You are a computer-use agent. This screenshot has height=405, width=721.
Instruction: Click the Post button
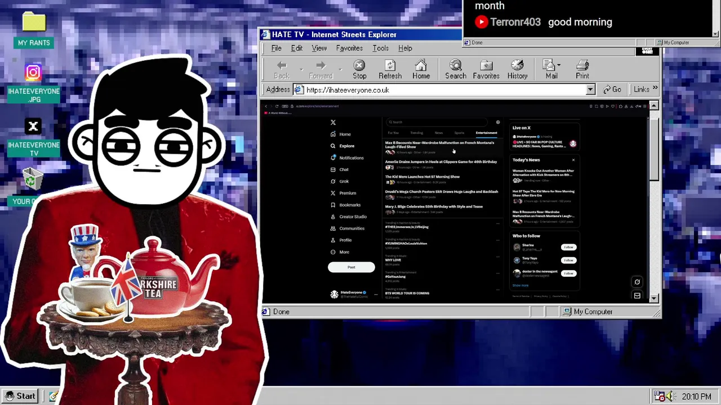pyautogui.click(x=351, y=267)
